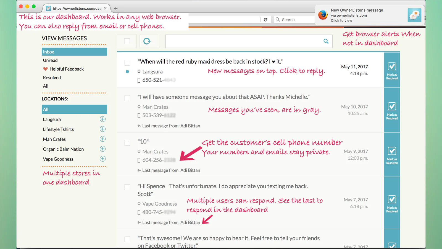Viewport: 442px width, 249px height.
Task: Click the location pin icon next to Langsura
Action: tap(139, 72)
